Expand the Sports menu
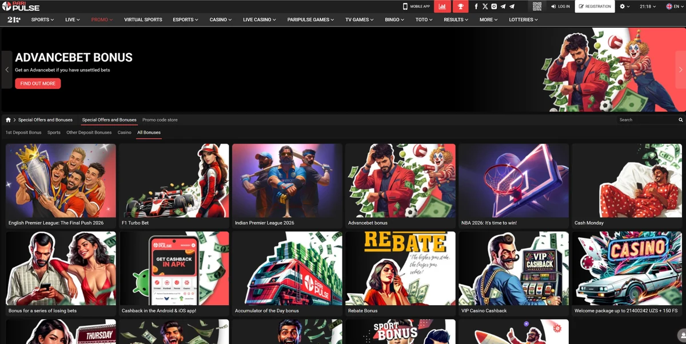The height and width of the screenshot is (344, 686). point(43,19)
